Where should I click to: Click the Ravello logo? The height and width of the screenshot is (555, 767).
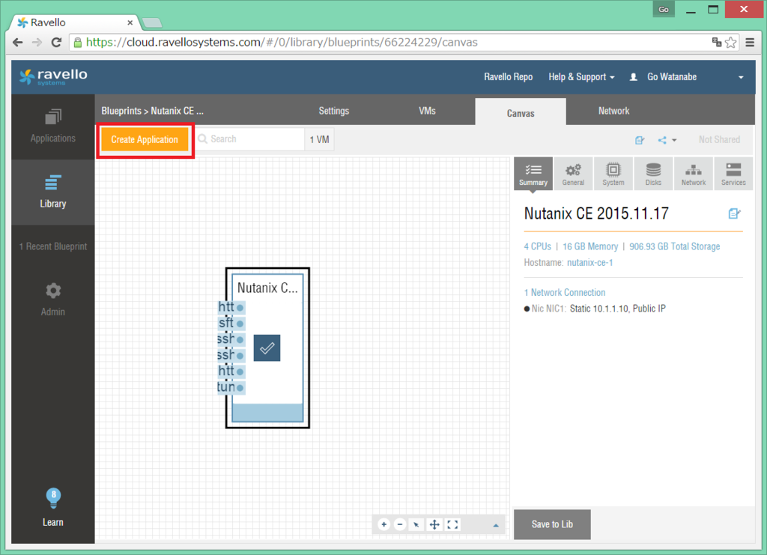point(53,76)
